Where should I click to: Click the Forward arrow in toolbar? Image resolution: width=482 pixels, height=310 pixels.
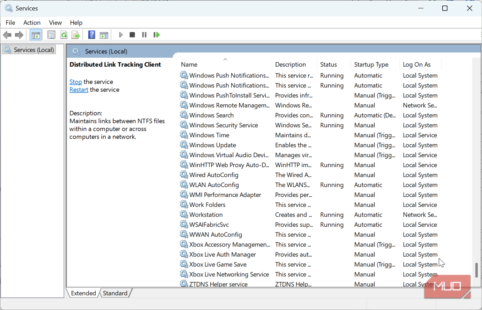point(19,35)
